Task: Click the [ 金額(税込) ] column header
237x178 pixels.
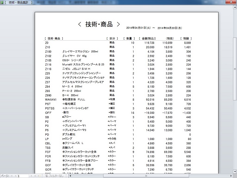Action: [x=147, y=39]
